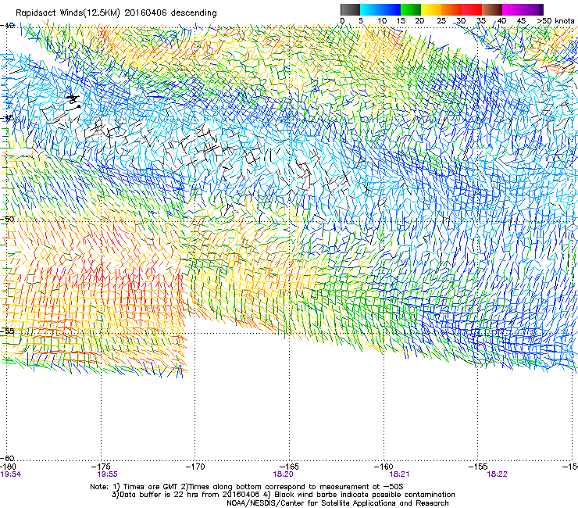This screenshot has height=508, width=578.
Task: Click the '-50' latitude axis label
Action: click(x=7, y=219)
